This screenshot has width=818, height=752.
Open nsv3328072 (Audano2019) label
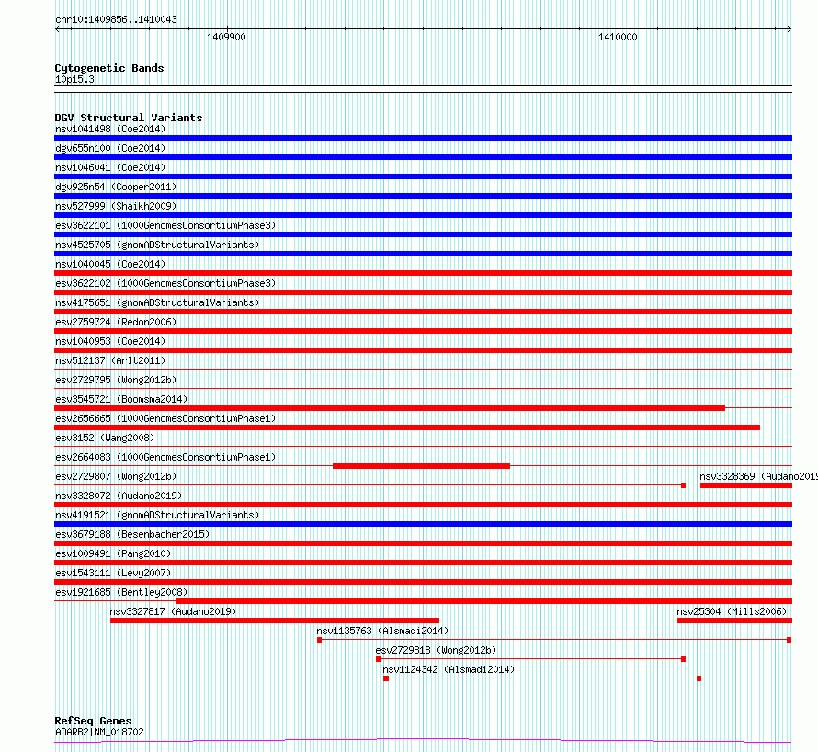[119, 496]
